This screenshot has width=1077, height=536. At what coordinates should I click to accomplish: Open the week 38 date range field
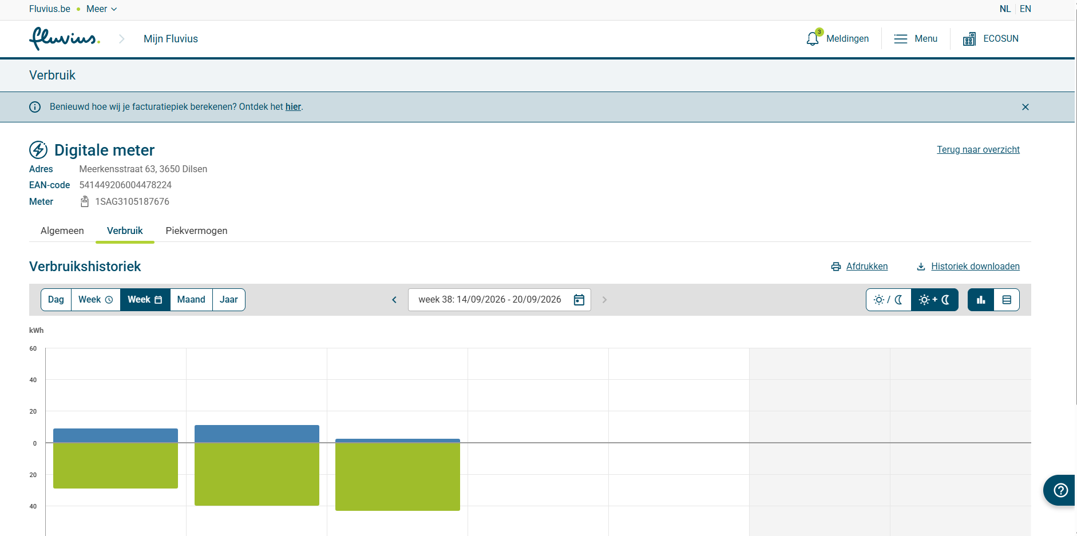pos(499,300)
